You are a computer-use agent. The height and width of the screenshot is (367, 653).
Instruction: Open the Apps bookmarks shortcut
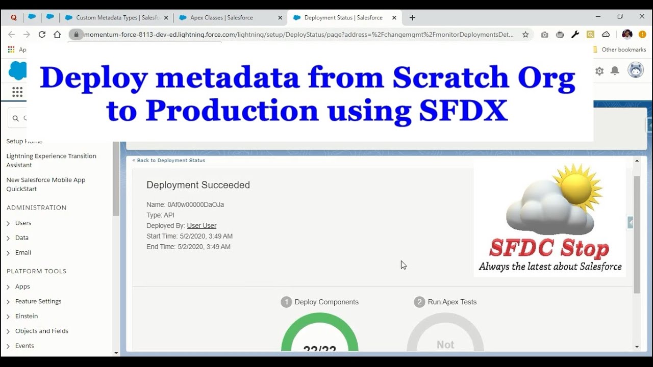[16, 49]
